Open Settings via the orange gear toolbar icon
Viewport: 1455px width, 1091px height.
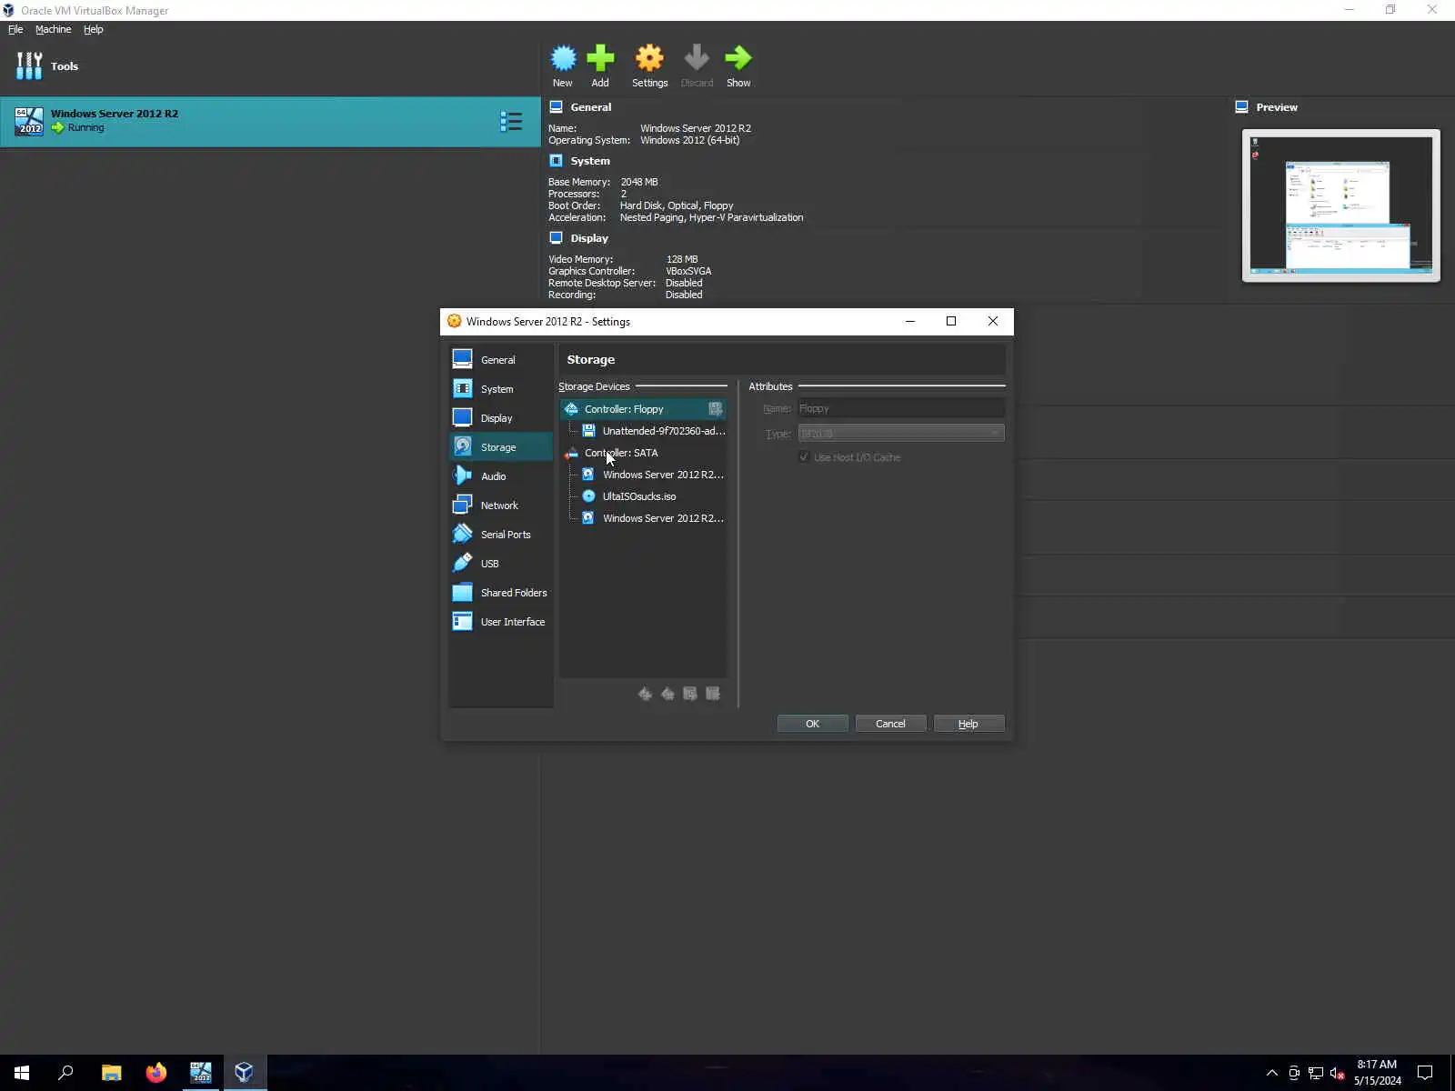coord(649,66)
